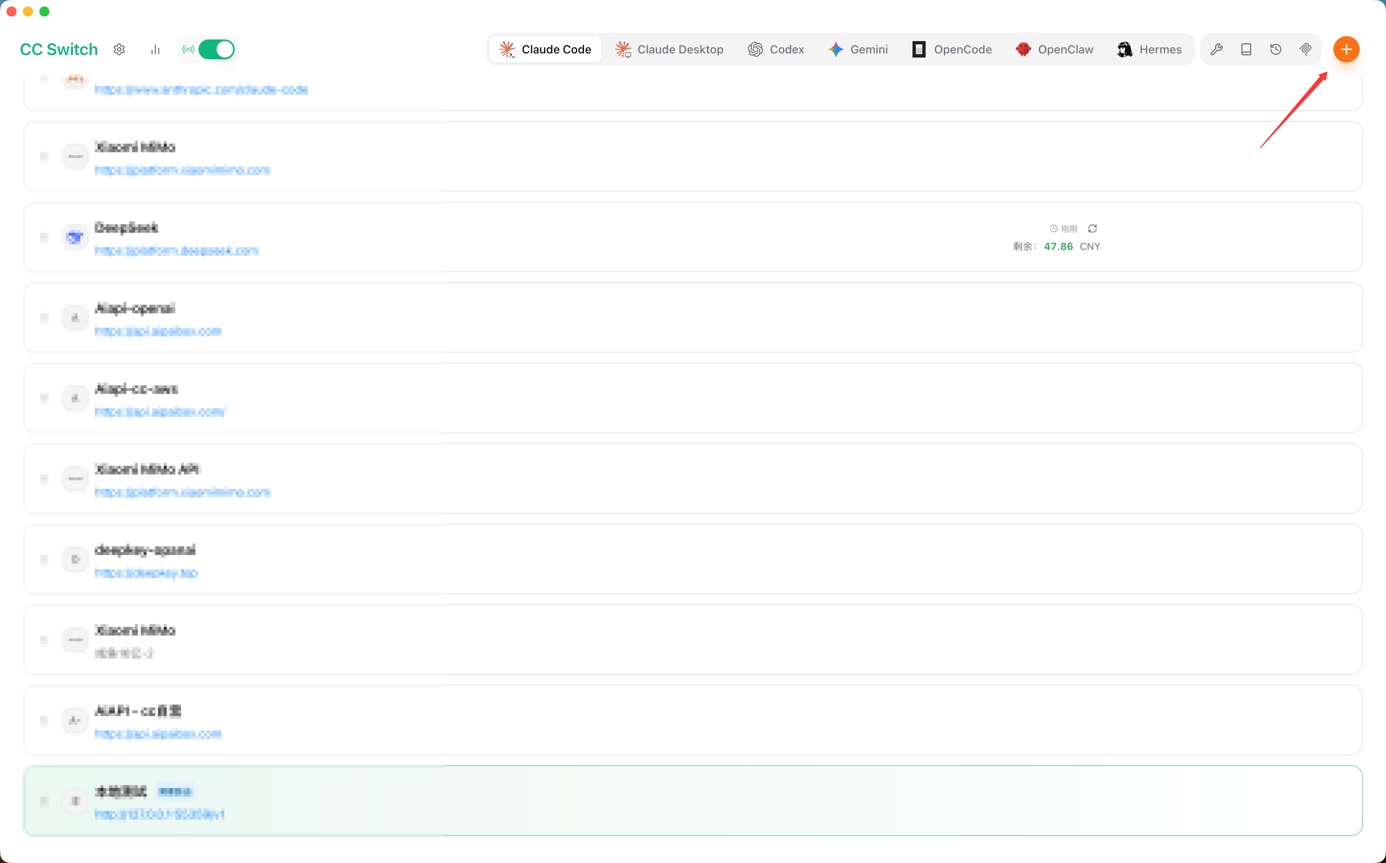The image size is (1386, 863).
Task: Open the URL link under Aiapi-openai
Action: 157,331
